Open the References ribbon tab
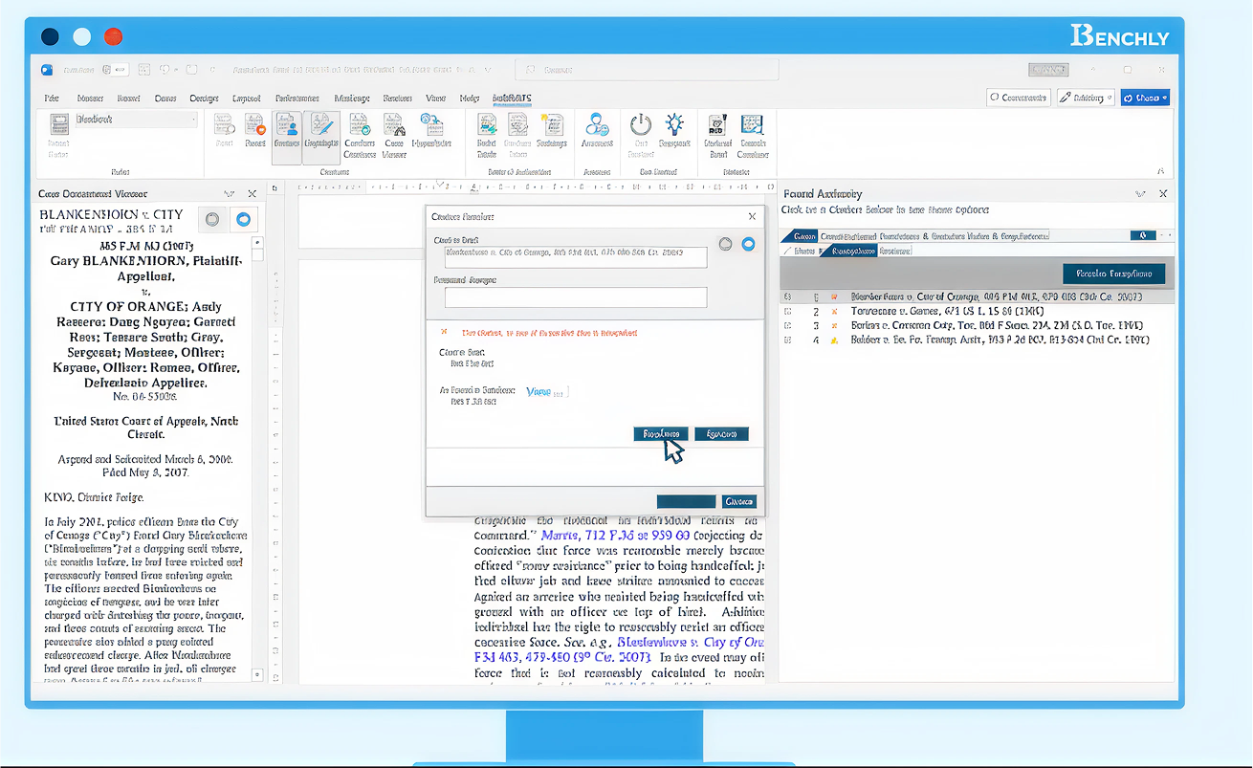 (x=297, y=99)
